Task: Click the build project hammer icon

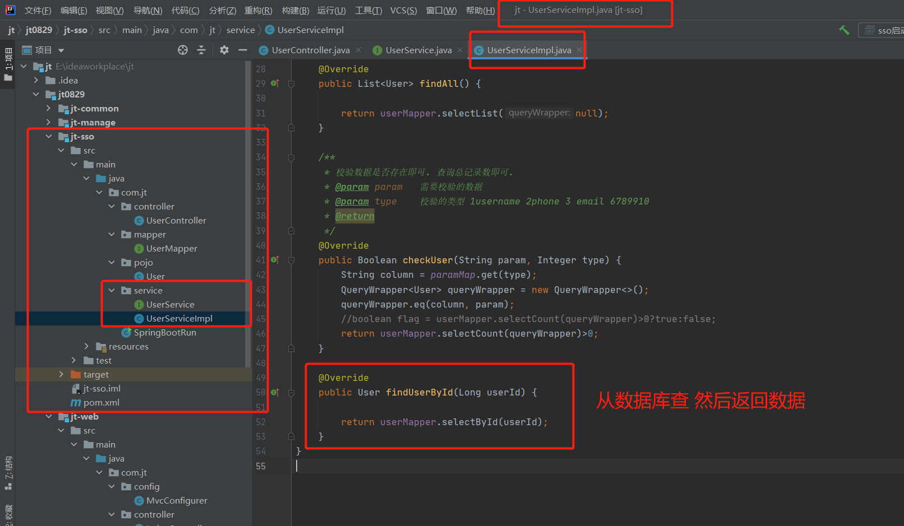Action: [x=844, y=30]
